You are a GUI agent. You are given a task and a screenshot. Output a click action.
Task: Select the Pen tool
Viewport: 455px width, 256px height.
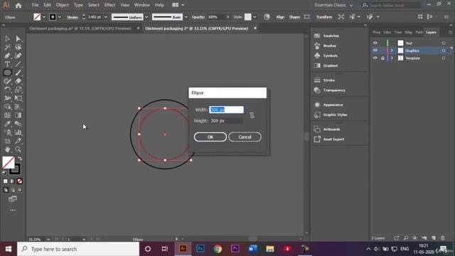[7, 55]
